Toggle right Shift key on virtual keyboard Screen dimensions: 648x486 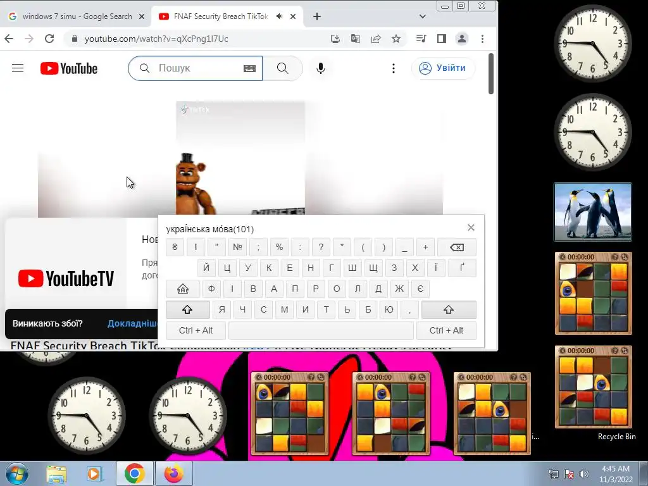coord(449,309)
